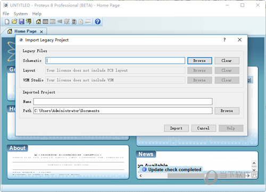Image resolution: width=266 pixels, height=192 pixels.
Task: Click the New Project toolbar icon
Action: pyautogui.click(x=7, y=22)
